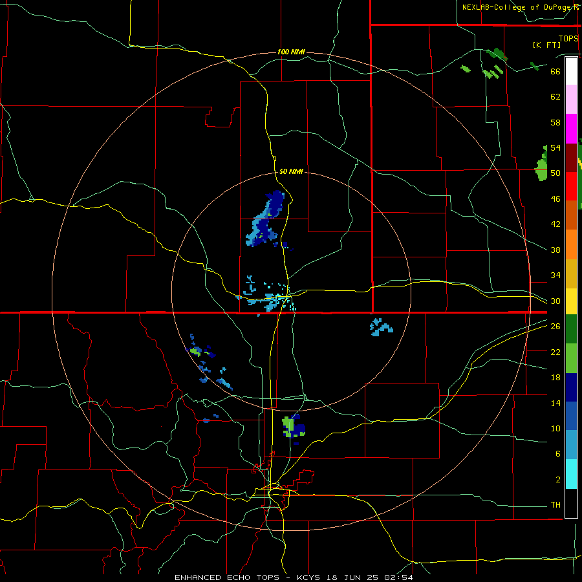
Task: Select the cyan legend swatch
Action: point(571,474)
